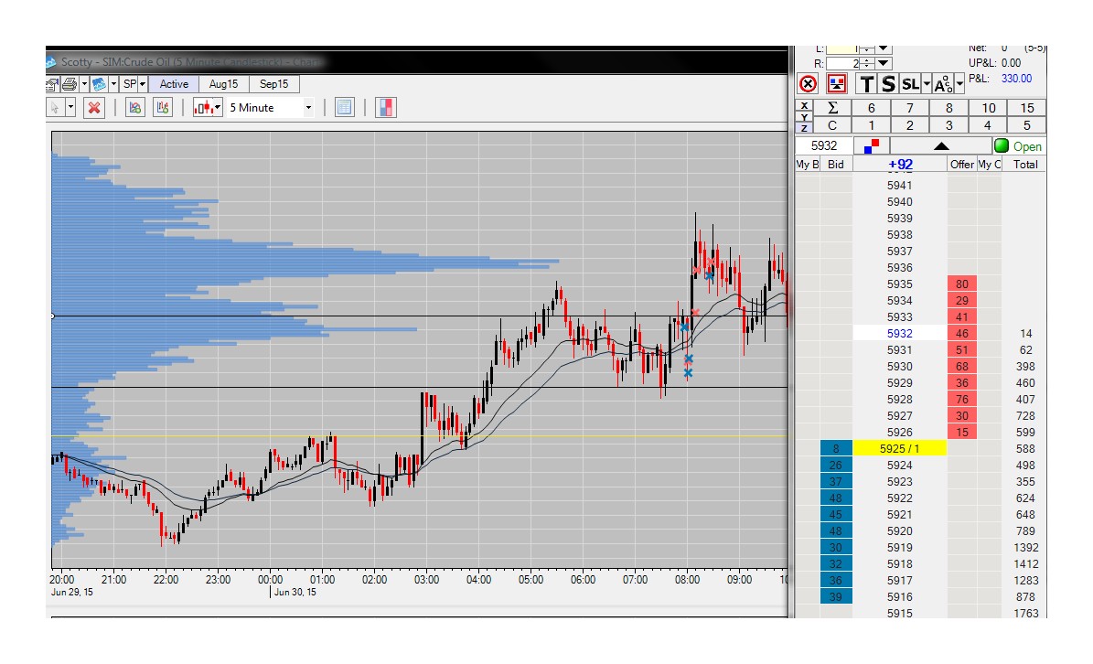Click the bold S button in DOM
The height and width of the screenshot is (664, 1093).
(888, 84)
